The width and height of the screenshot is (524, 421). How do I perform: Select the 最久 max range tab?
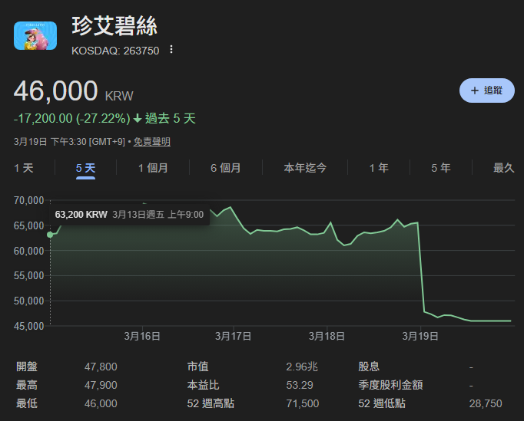click(503, 168)
